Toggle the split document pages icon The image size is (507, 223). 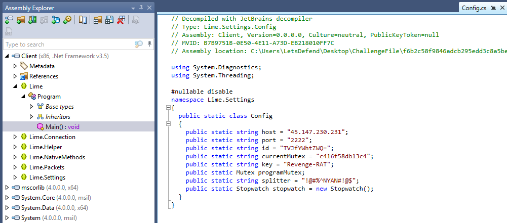(x=83, y=20)
